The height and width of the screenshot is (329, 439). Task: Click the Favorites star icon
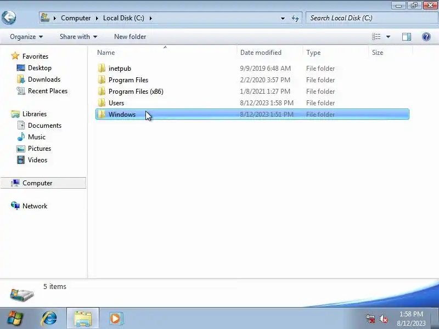point(15,56)
